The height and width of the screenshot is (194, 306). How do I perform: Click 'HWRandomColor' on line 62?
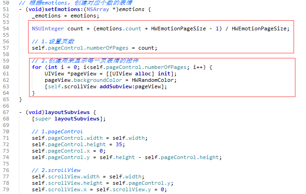tap(153, 80)
